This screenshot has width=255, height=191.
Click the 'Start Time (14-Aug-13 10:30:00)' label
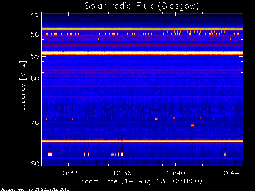(142, 181)
